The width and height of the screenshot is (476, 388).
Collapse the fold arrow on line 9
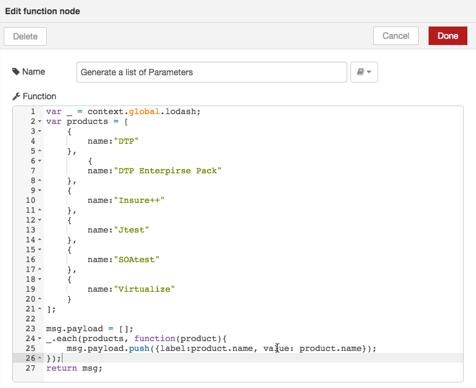click(40, 191)
